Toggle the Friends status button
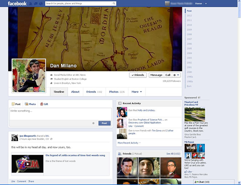Image resolution: width=241 pixels, height=185 pixels. tap(138, 75)
